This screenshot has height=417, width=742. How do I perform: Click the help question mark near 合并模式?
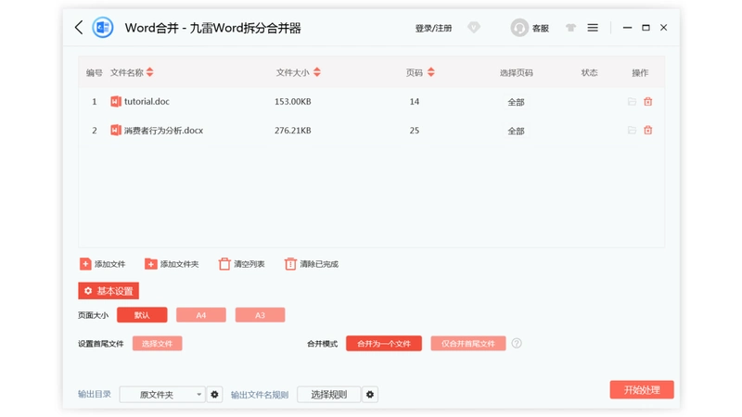pyautogui.click(x=517, y=343)
